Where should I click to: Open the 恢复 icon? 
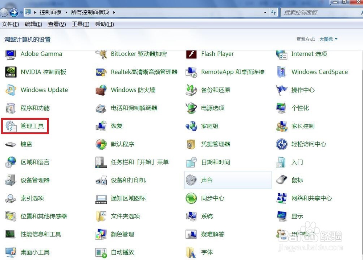coord(101,126)
